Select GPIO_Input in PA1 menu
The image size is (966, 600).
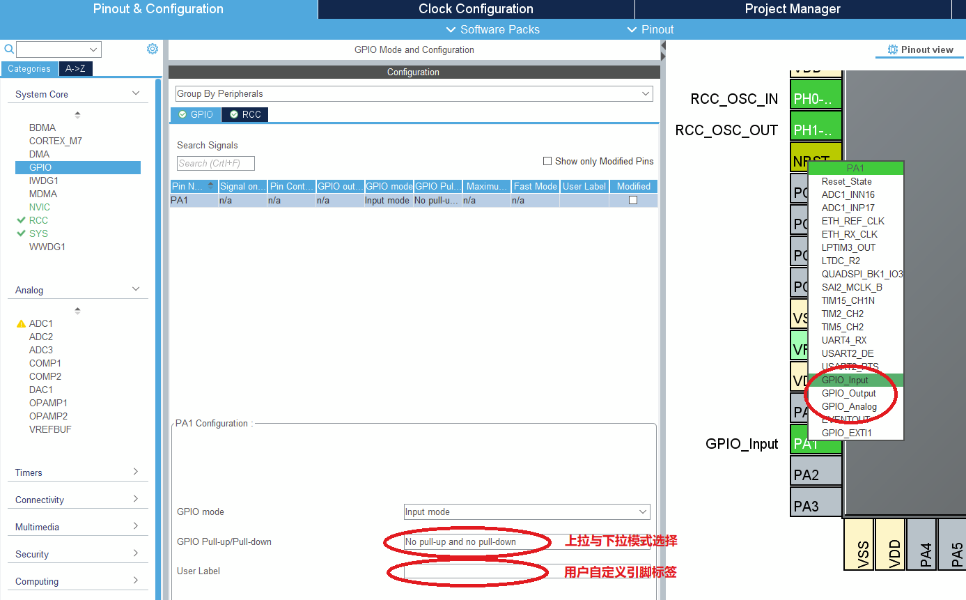pos(856,380)
